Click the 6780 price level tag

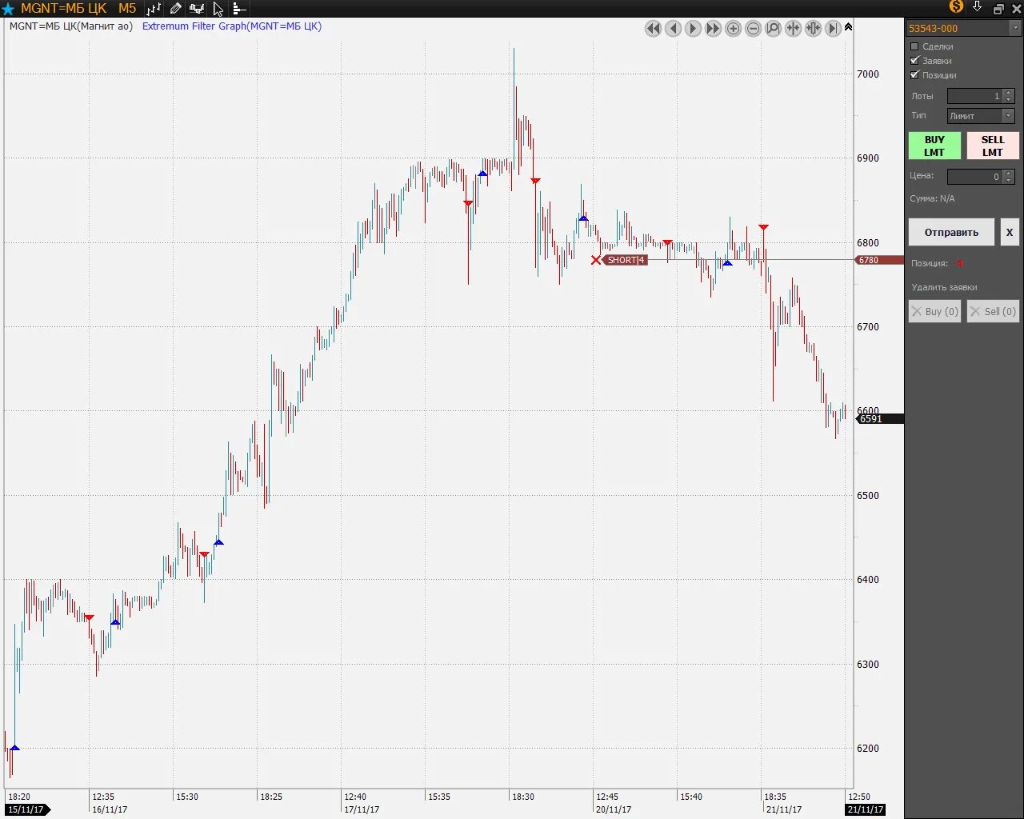(x=878, y=260)
